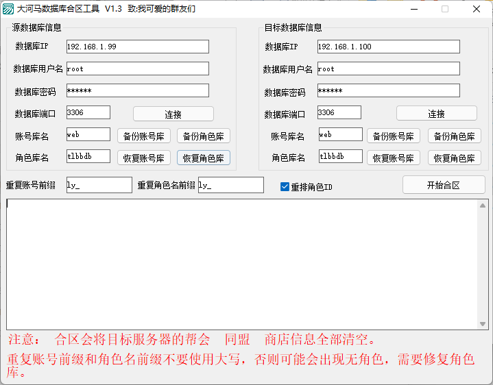Click the app icon in title bar

[8, 9]
